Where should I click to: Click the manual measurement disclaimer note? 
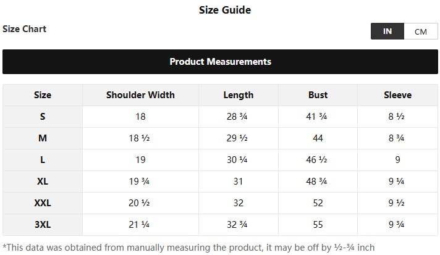[188, 248]
